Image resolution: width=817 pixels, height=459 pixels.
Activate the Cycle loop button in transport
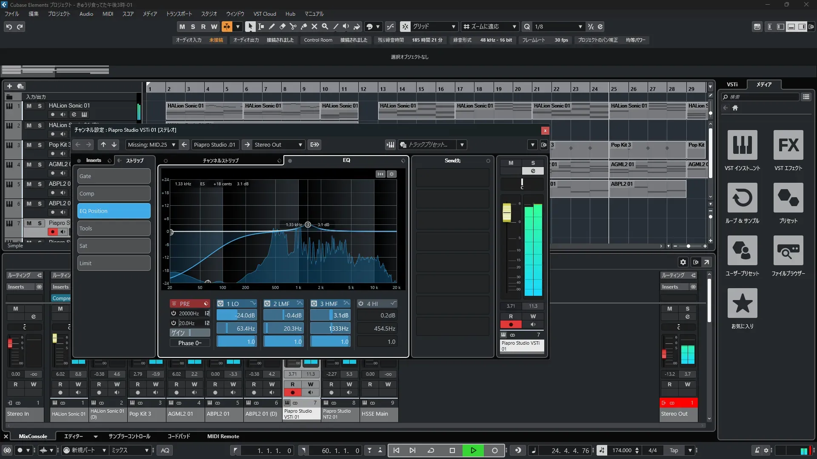point(431,450)
